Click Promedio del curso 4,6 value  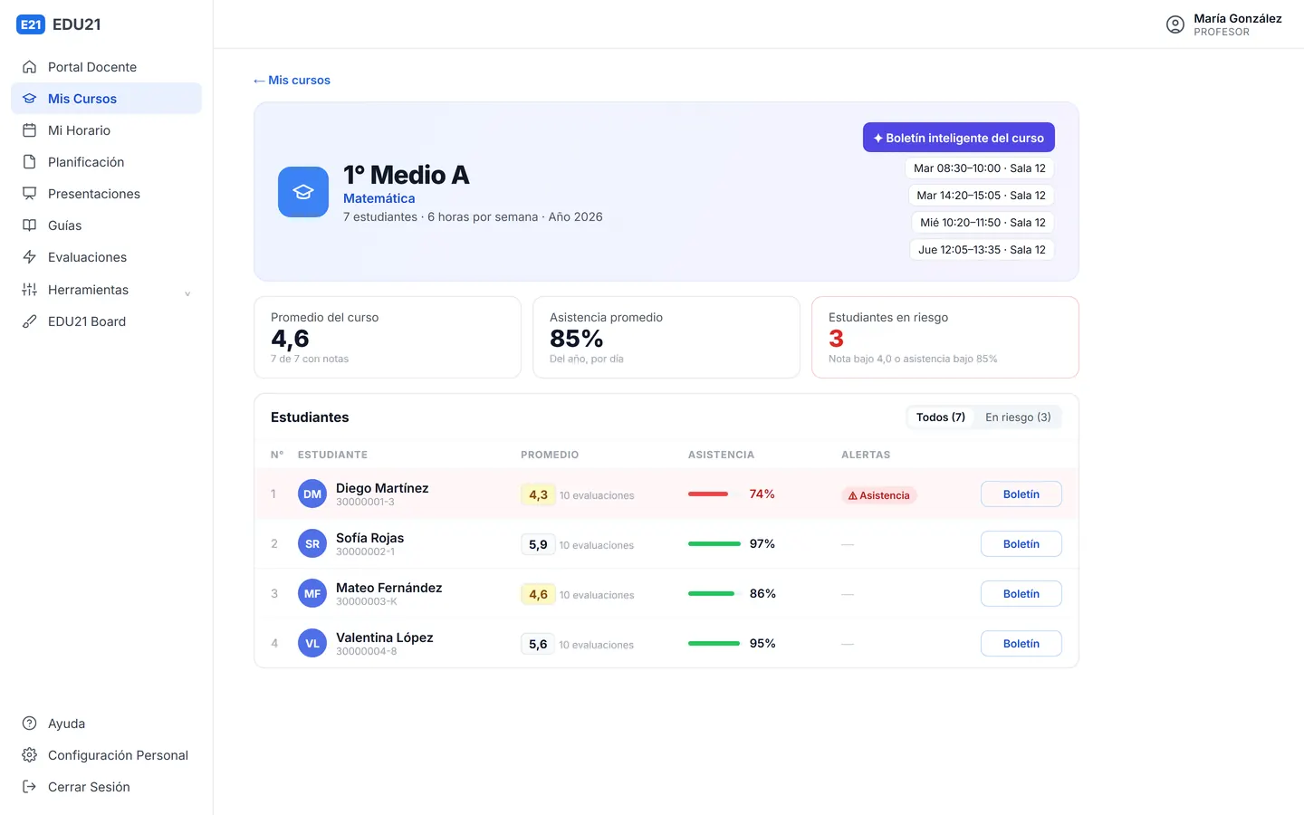(x=290, y=339)
